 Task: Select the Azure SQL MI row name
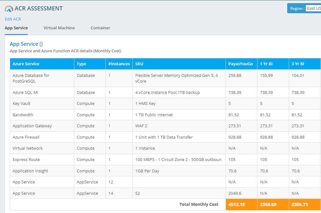coord(25,93)
